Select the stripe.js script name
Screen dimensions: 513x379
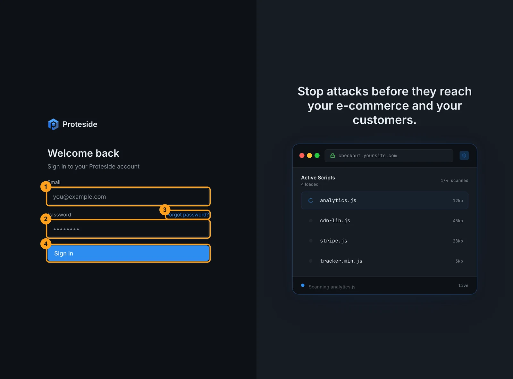click(x=333, y=241)
